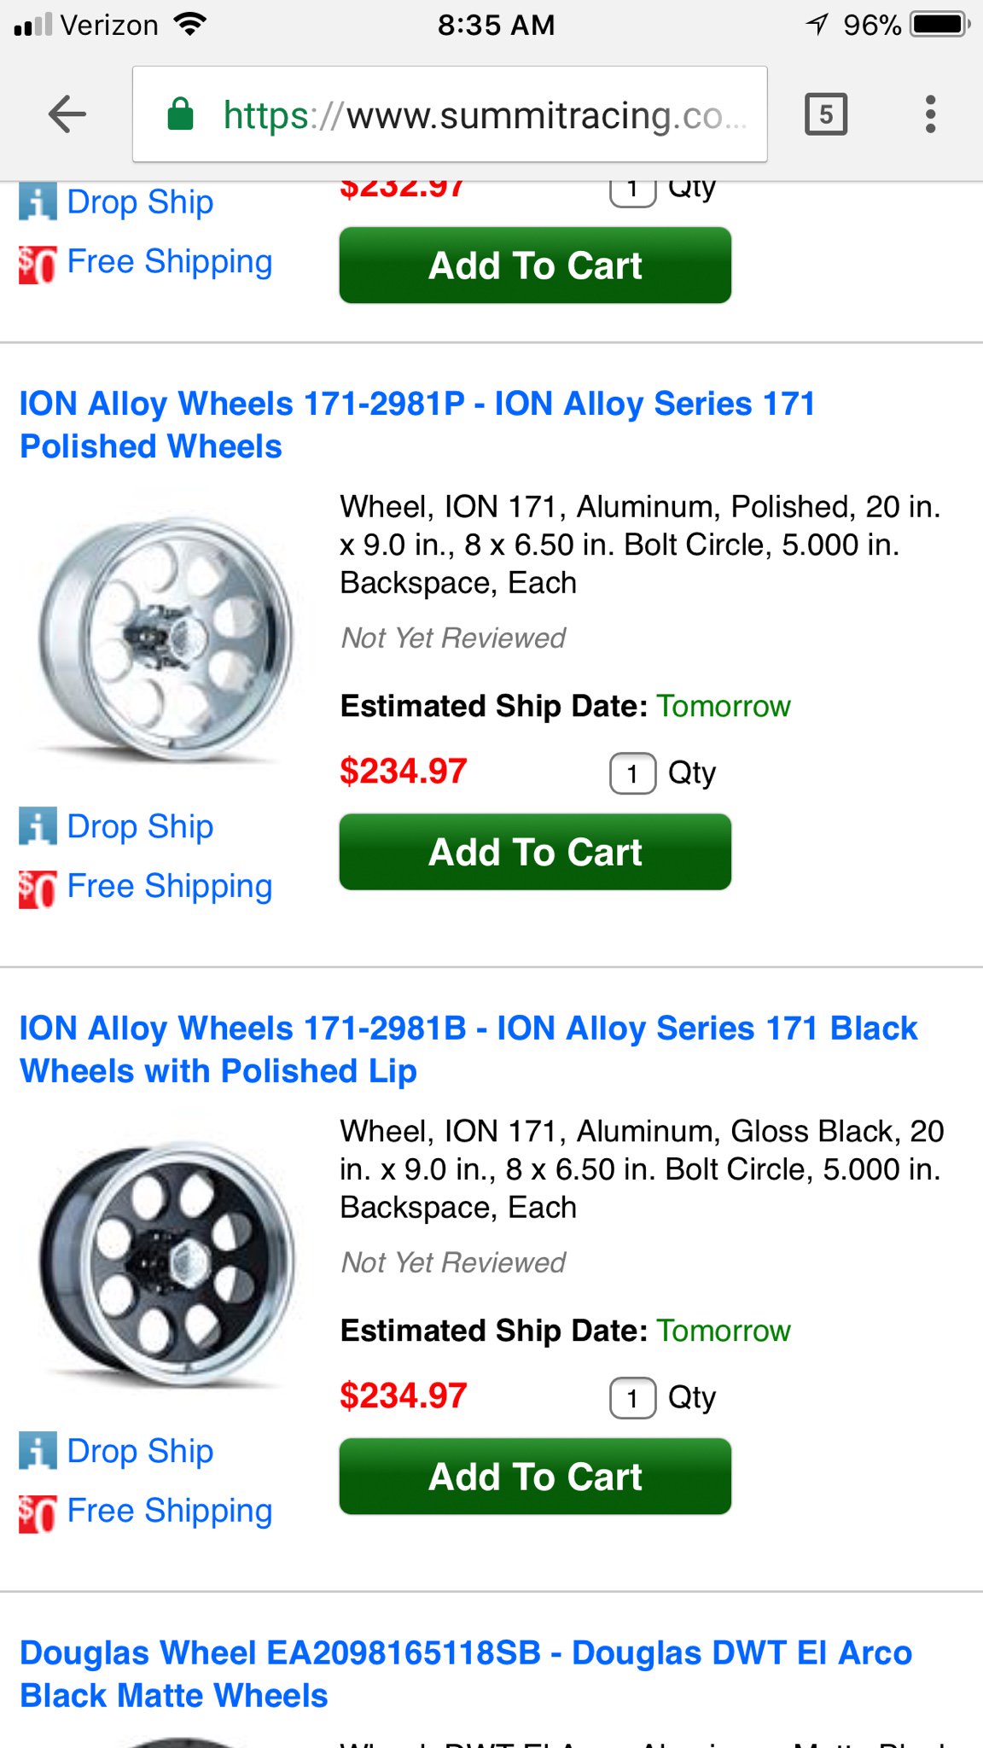Screen dimensions: 983x1748
Task: Tap Drop Ship info icon for polished wheel
Action: click(38, 826)
